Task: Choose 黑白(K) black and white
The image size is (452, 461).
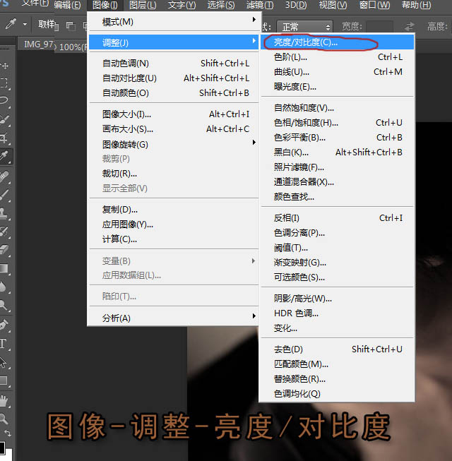Action: pyautogui.click(x=337, y=152)
